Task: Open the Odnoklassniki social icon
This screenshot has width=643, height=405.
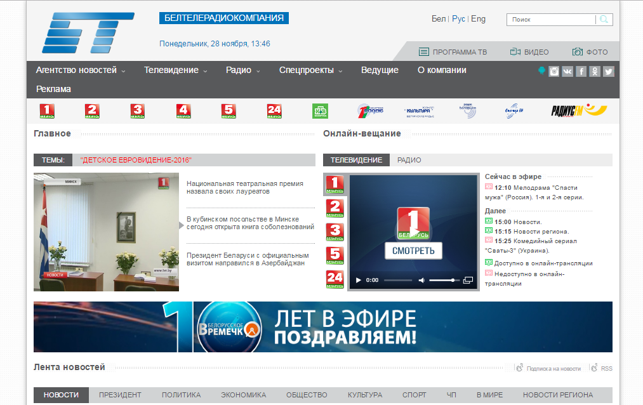Action: coord(595,71)
